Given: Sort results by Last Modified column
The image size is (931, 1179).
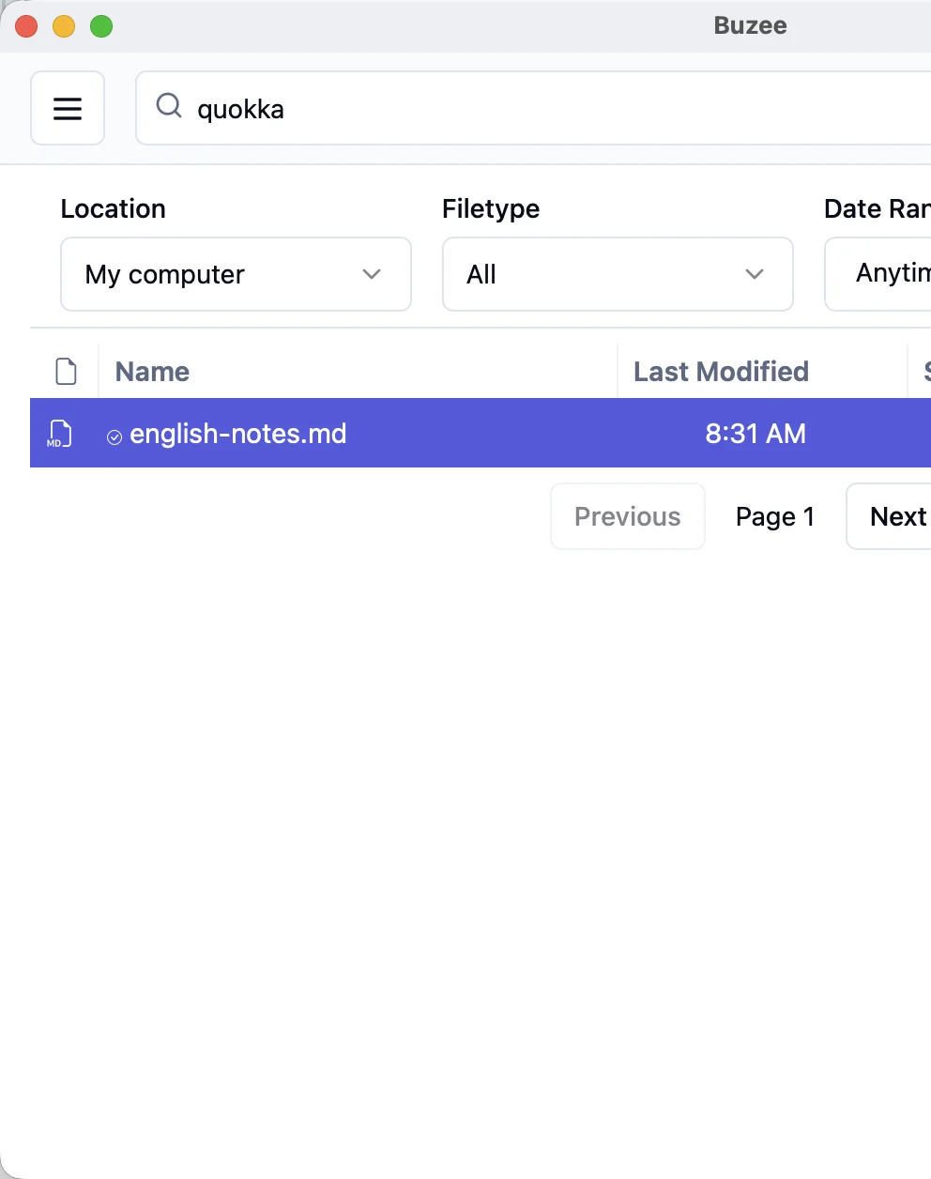Looking at the screenshot, I should pos(721,372).
